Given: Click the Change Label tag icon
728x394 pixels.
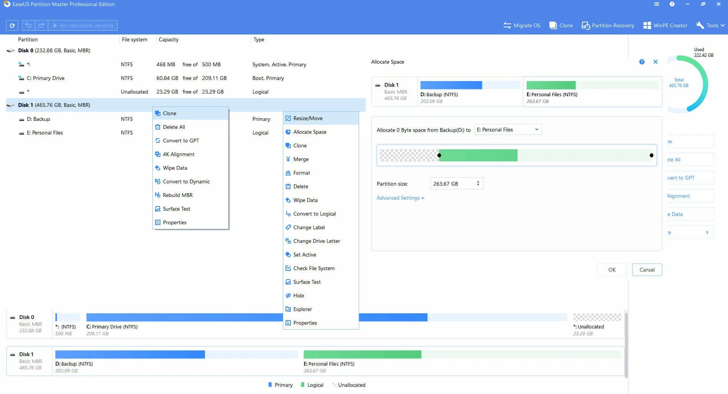Looking at the screenshot, I should [x=288, y=227].
